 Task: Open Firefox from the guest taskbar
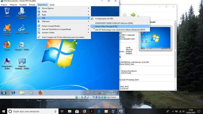[41, 93]
